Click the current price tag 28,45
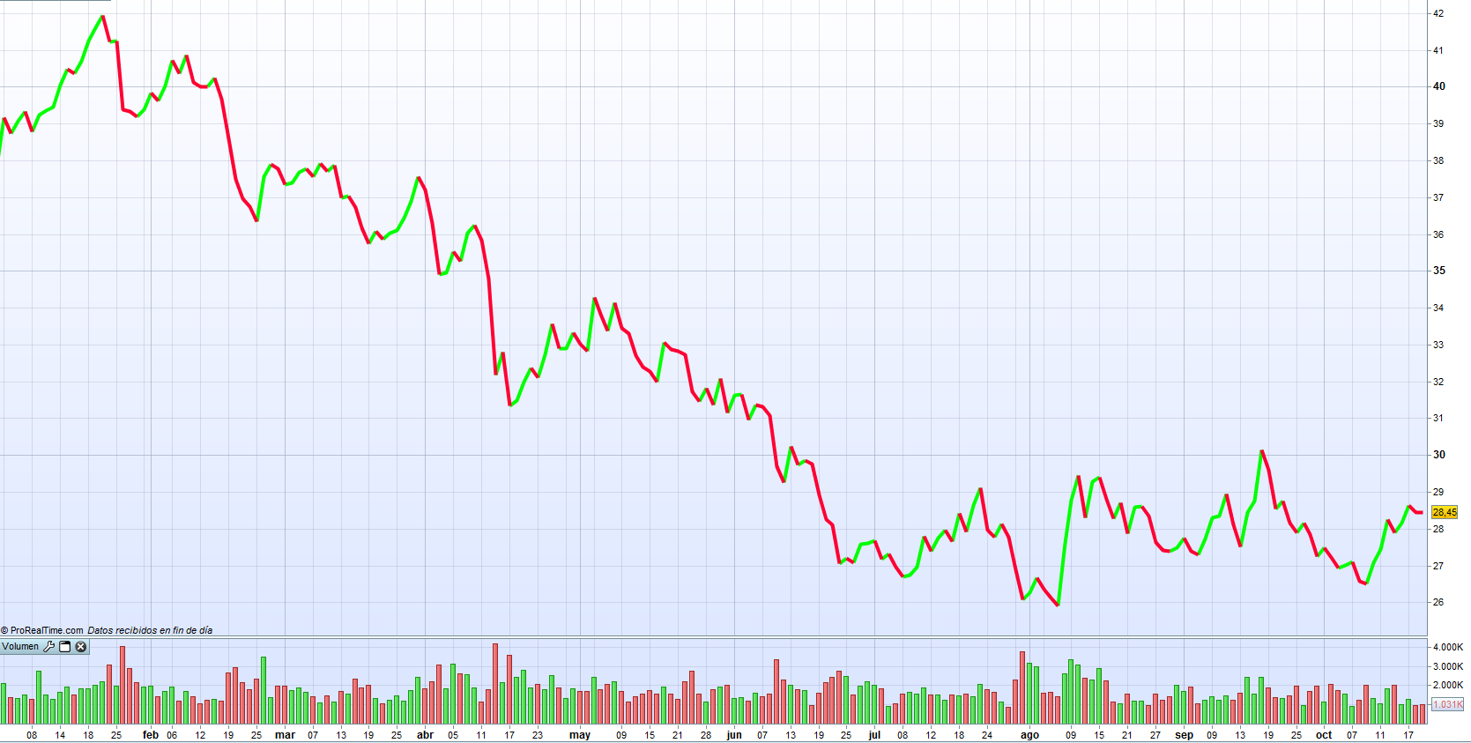The width and height of the screenshot is (1471, 743). coord(1445,512)
